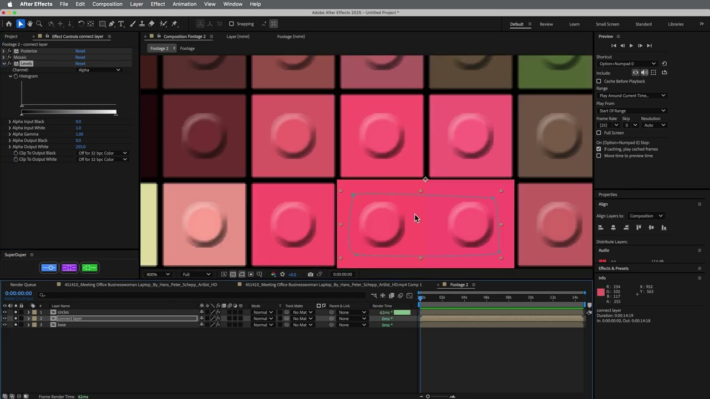Image resolution: width=710 pixels, height=399 pixels.
Task: Jump to the last frame in Preview
Action: coord(650,45)
